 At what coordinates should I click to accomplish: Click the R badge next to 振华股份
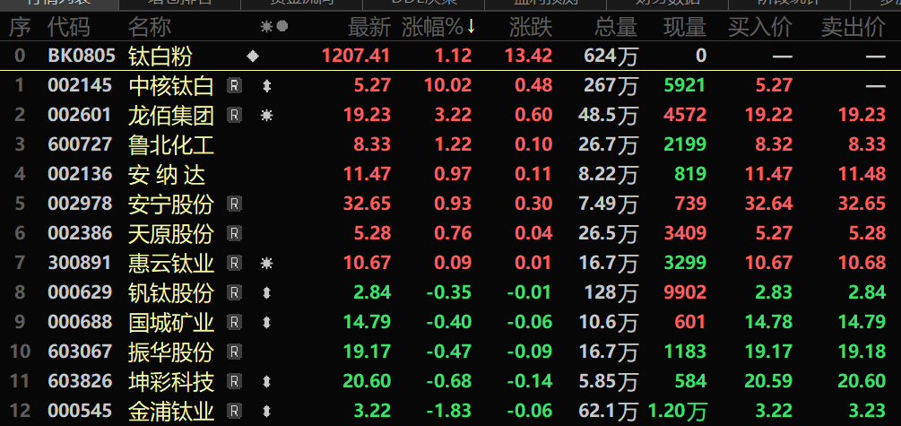[x=234, y=352]
